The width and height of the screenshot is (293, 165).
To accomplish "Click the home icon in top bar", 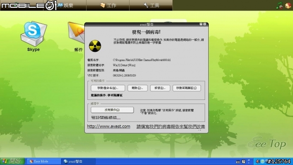I will (x=288, y=5).
